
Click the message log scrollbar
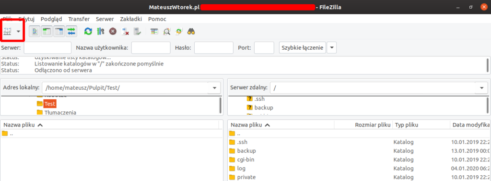coord(488,65)
